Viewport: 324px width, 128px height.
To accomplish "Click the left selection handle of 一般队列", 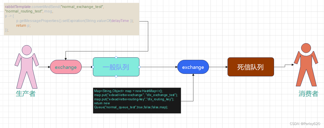I will (93, 67).
